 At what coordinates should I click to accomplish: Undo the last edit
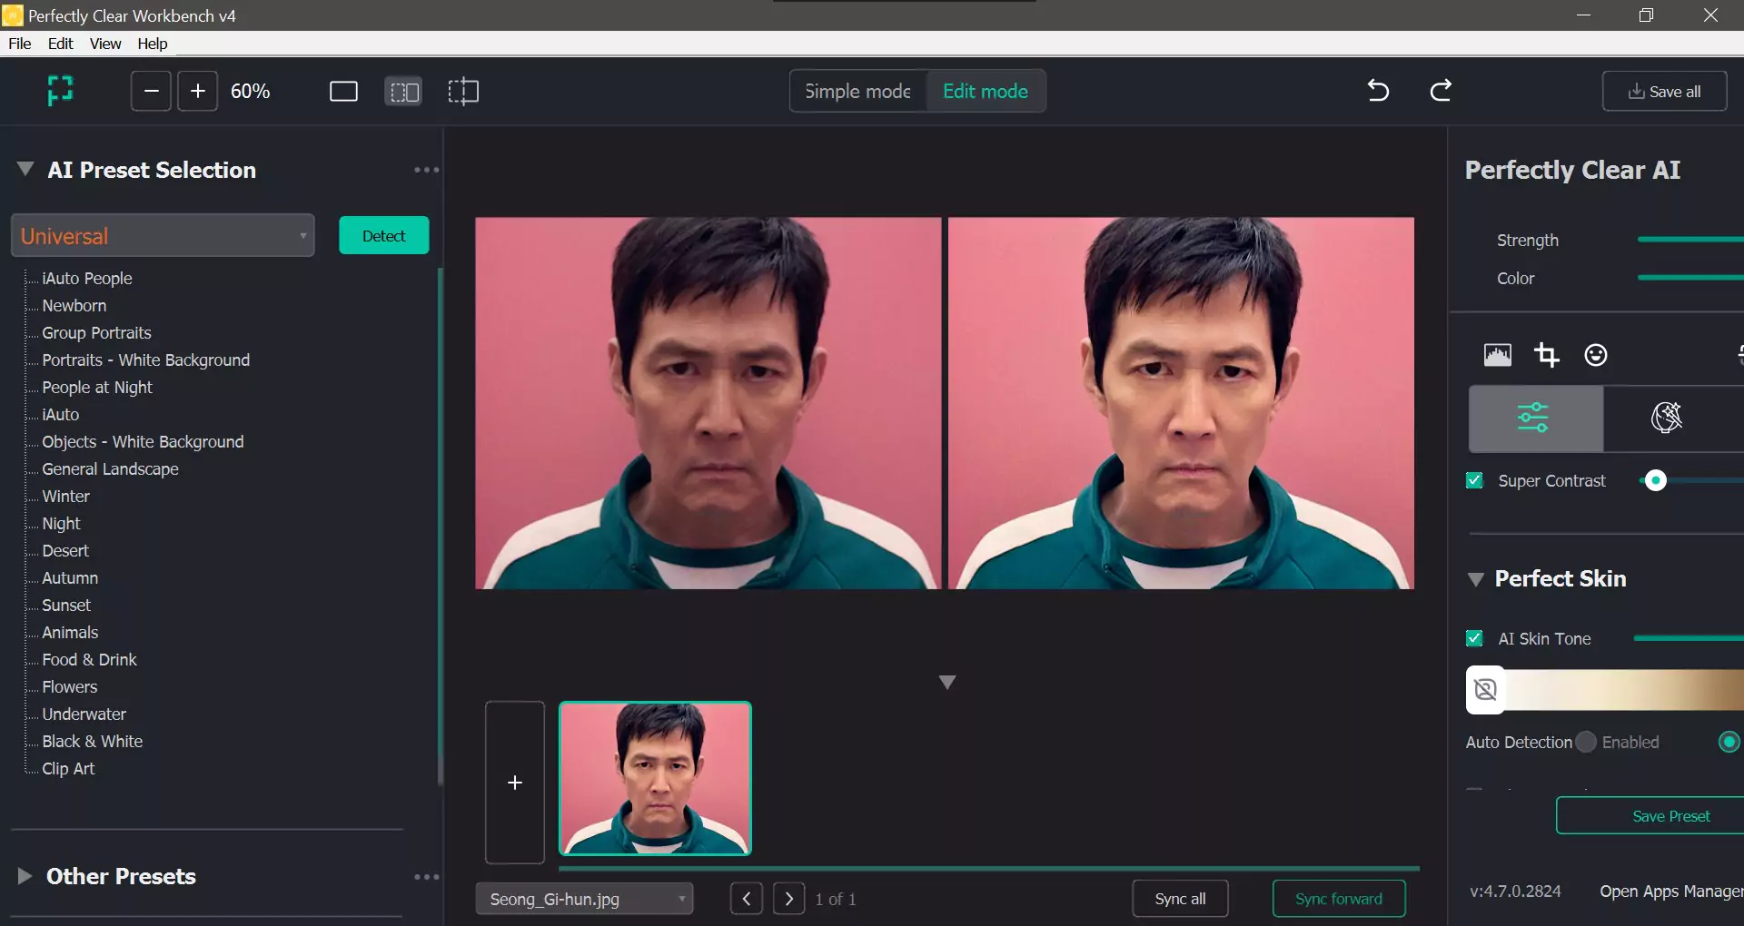(1378, 90)
